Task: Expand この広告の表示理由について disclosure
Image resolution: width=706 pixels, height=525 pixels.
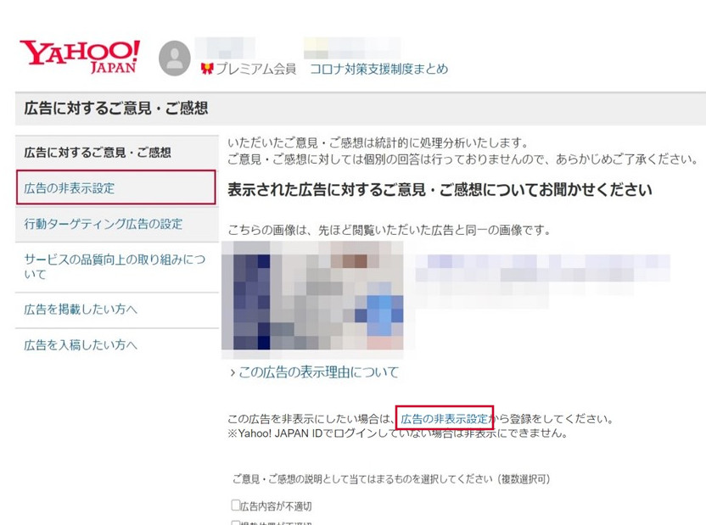Action: (x=315, y=371)
